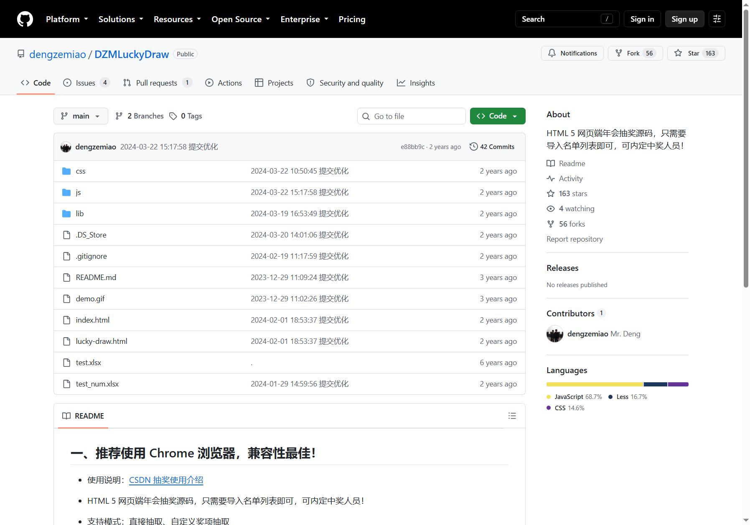Screen dimensions: 750x525
Task: Click the Mr. Deng contributor avatar
Action: (x=555, y=334)
